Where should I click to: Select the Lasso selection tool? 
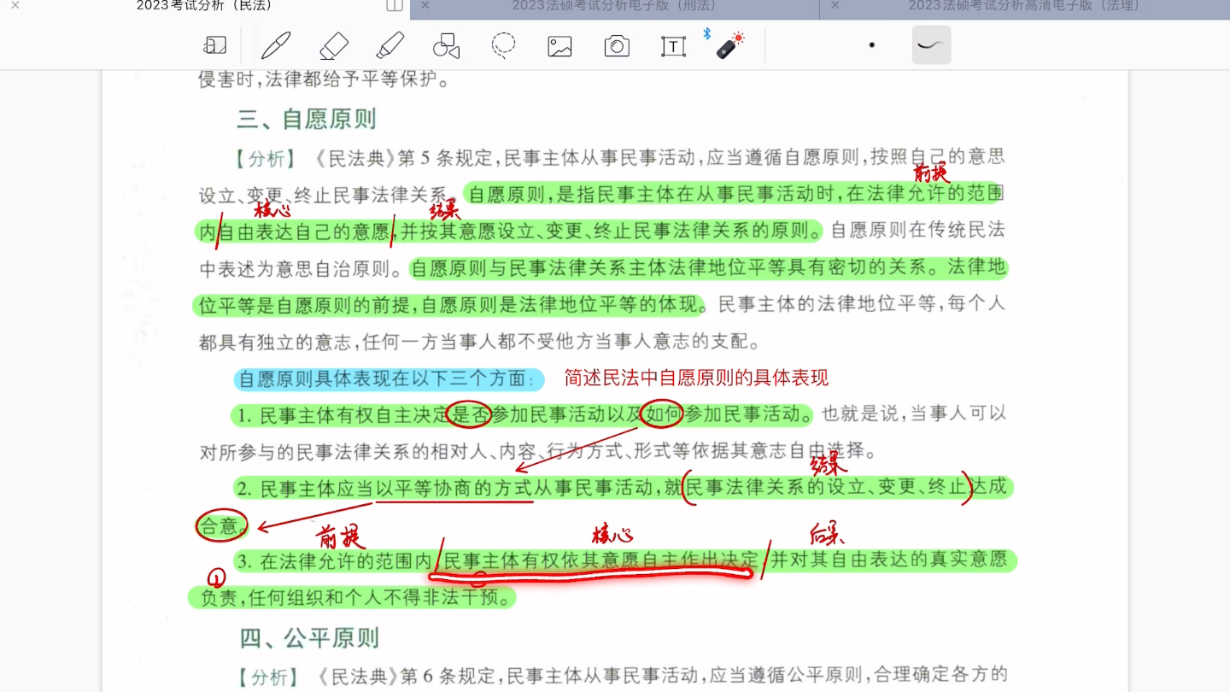click(504, 45)
